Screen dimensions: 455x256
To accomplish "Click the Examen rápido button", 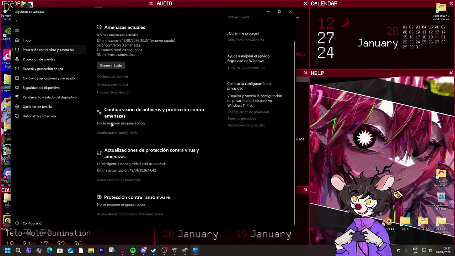I will (111, 65).
